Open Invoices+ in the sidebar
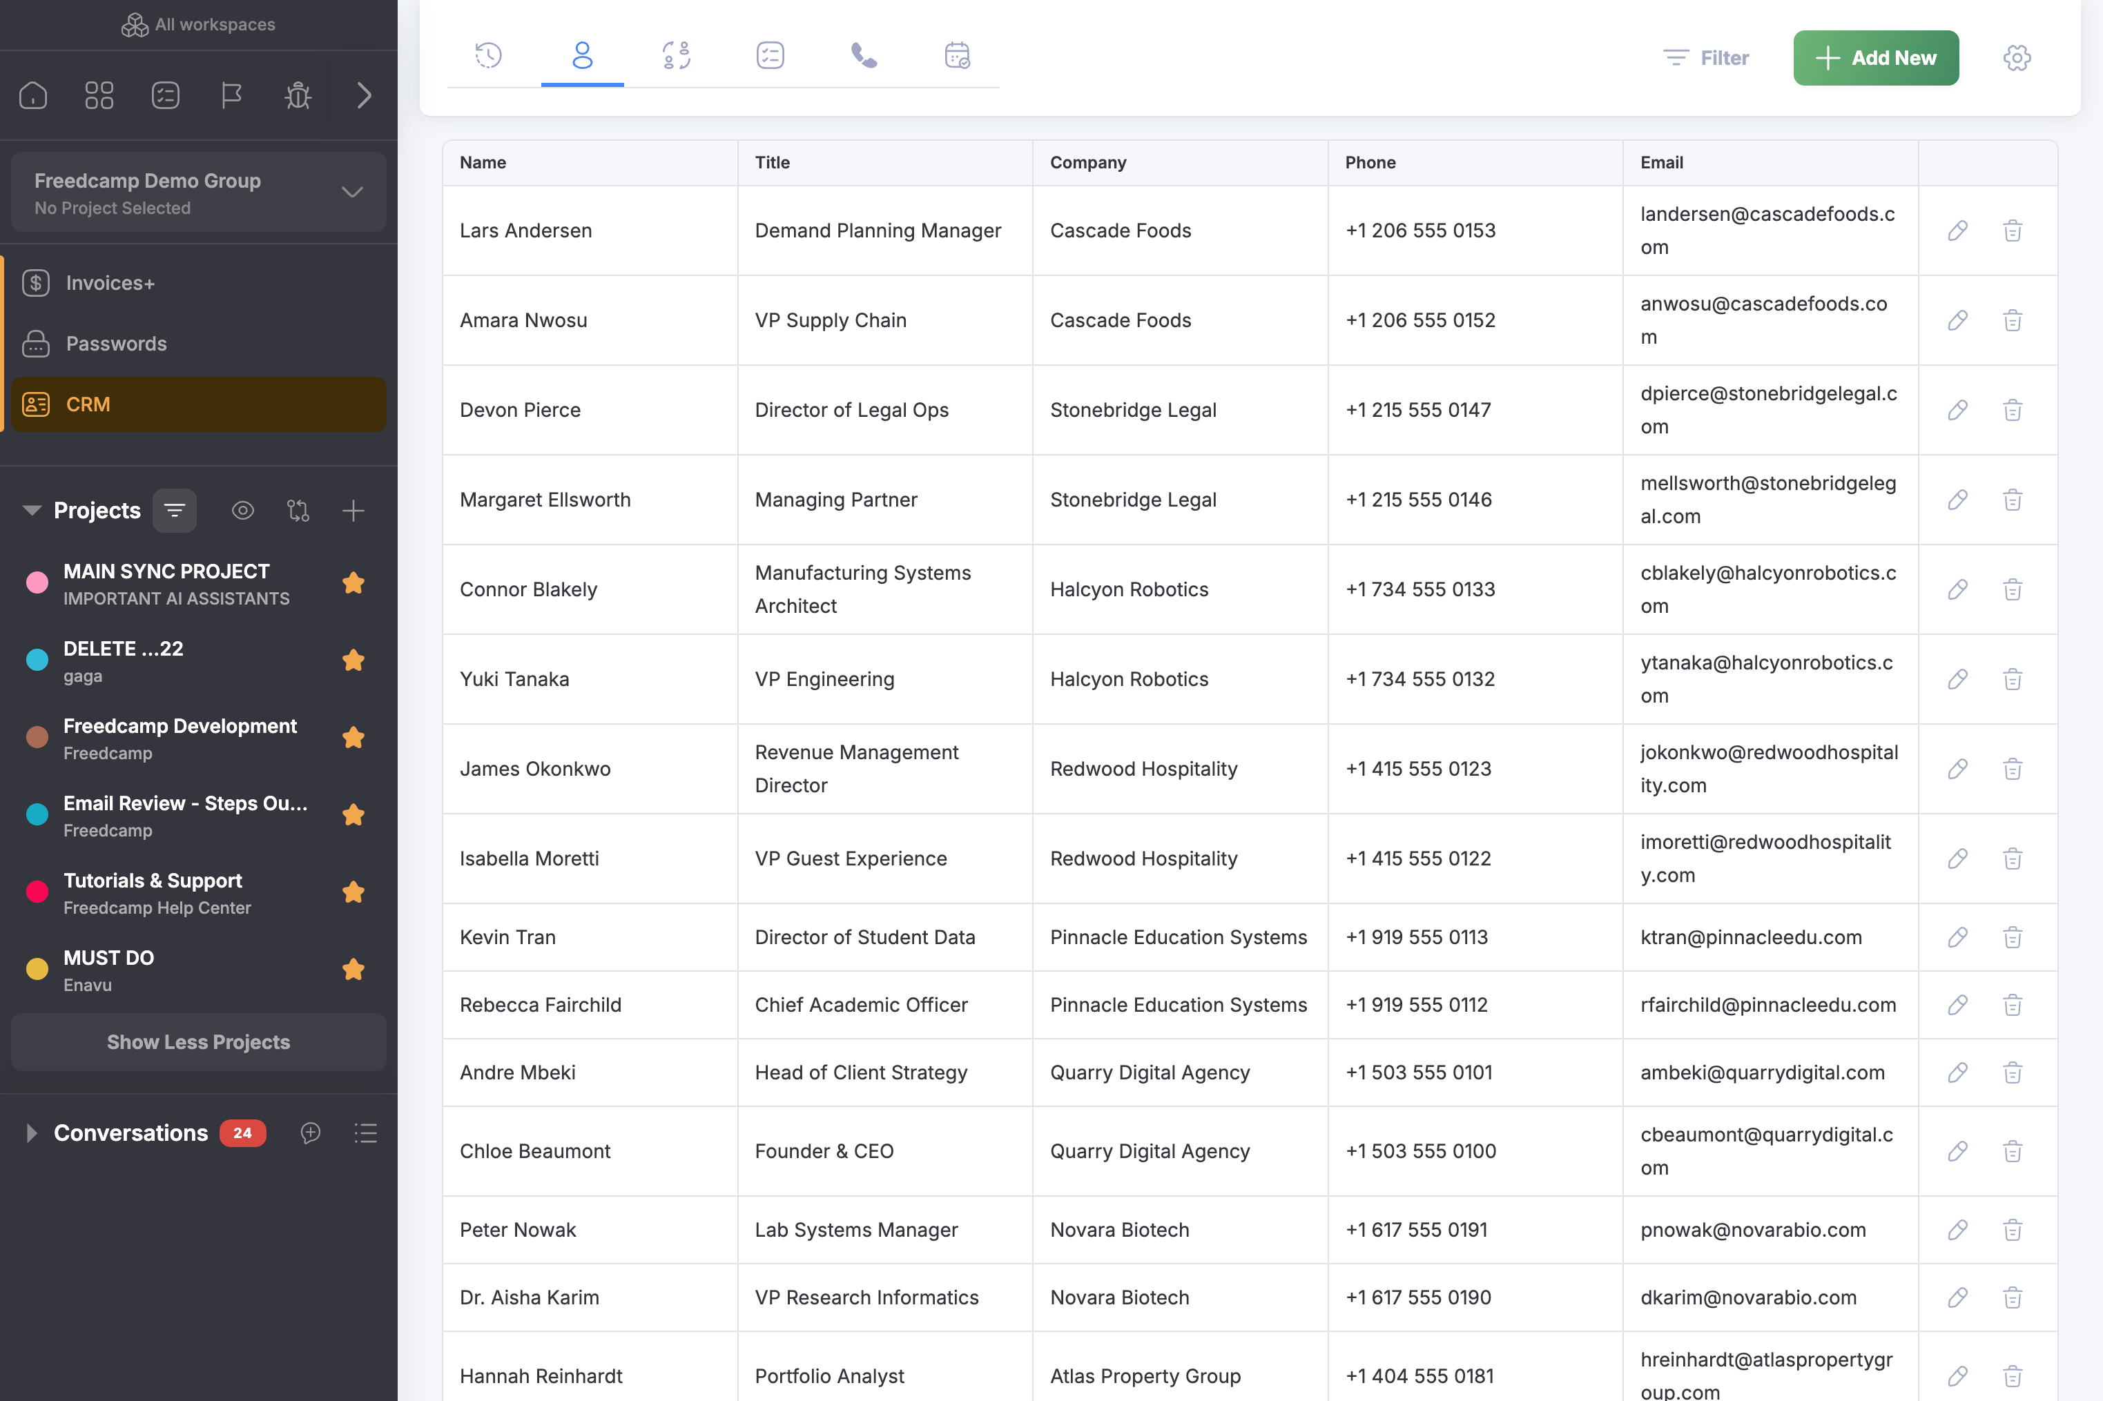Viewport: 2103px width, 1401px height. tap(198, 283)
